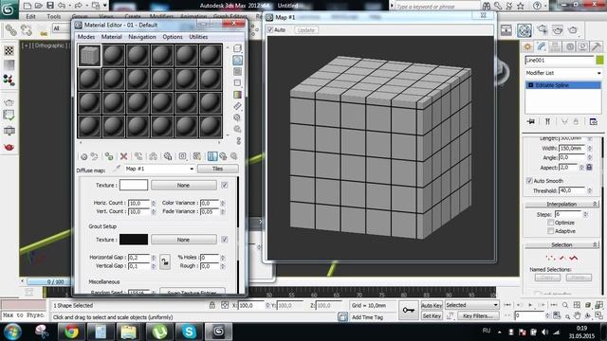
Task: Open Navigation menu in Material Editor
Action: (x=142, y=37)
